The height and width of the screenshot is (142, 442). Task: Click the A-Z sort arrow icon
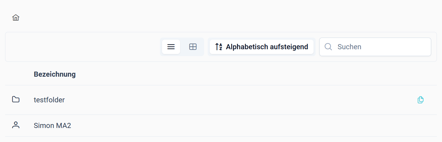point(219,47)
